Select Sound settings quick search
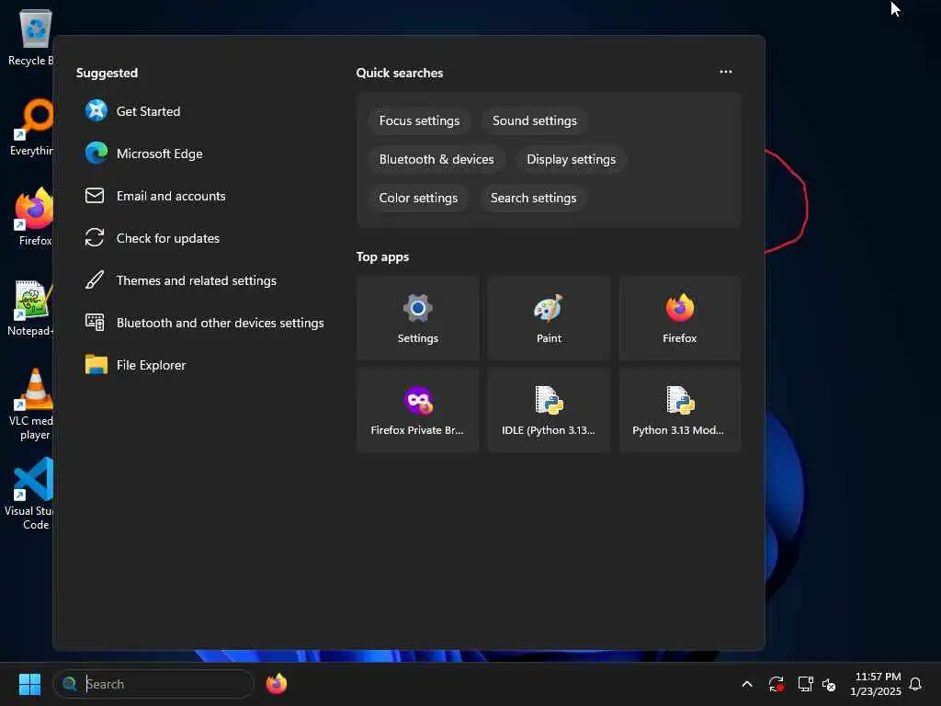Image resolution: width=941 pixels, height=706 pixels. point(534,120)
